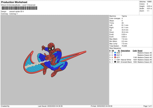153x108 pixels.
Task: Click the design name 'swoosh spider 05 4'
Action: [x=17, y=11]
